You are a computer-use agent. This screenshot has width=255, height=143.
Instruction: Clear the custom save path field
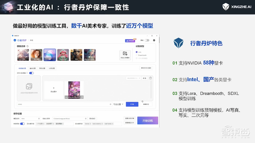click(86, 119)
